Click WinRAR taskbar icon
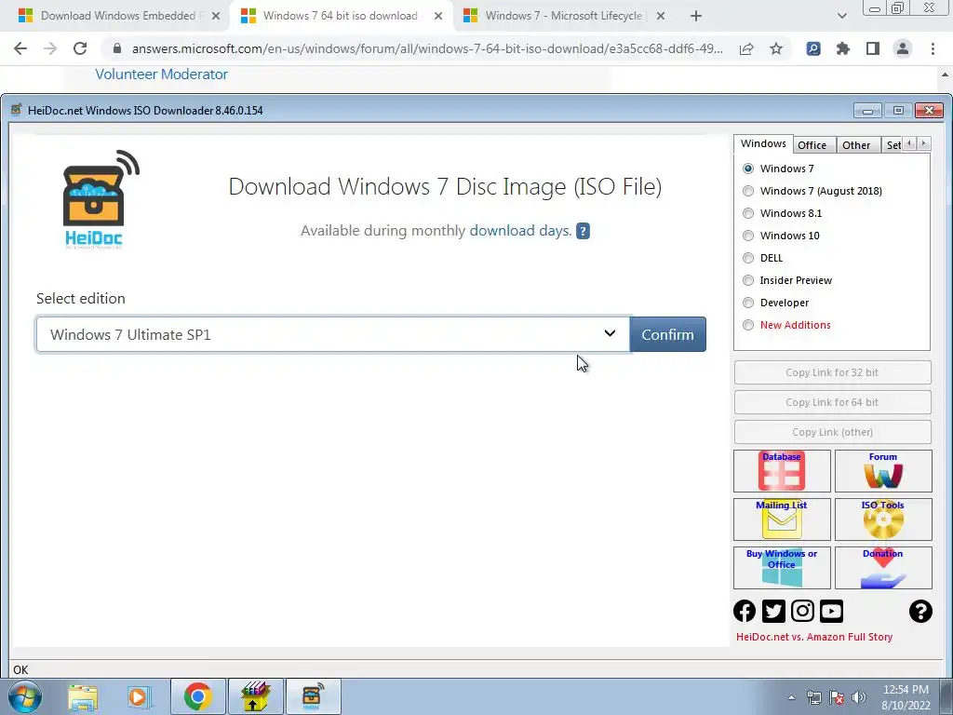953x715 pixels. pos(255,696)
